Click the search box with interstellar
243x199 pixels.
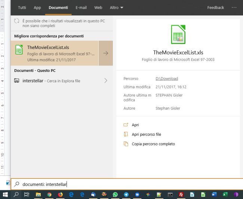(x=127, y=184)
